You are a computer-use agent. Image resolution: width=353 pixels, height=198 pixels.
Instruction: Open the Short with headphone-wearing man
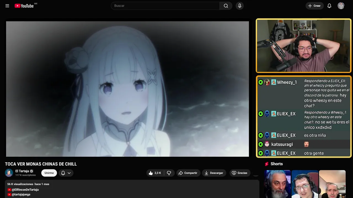305,184
